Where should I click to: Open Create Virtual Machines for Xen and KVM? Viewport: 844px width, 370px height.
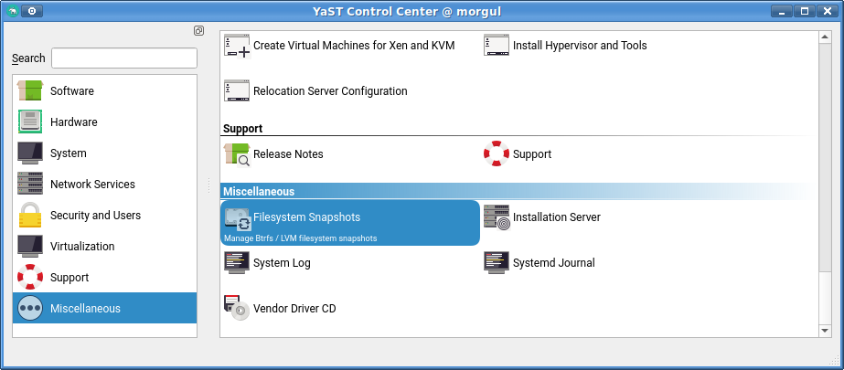(x=237, y=46)
